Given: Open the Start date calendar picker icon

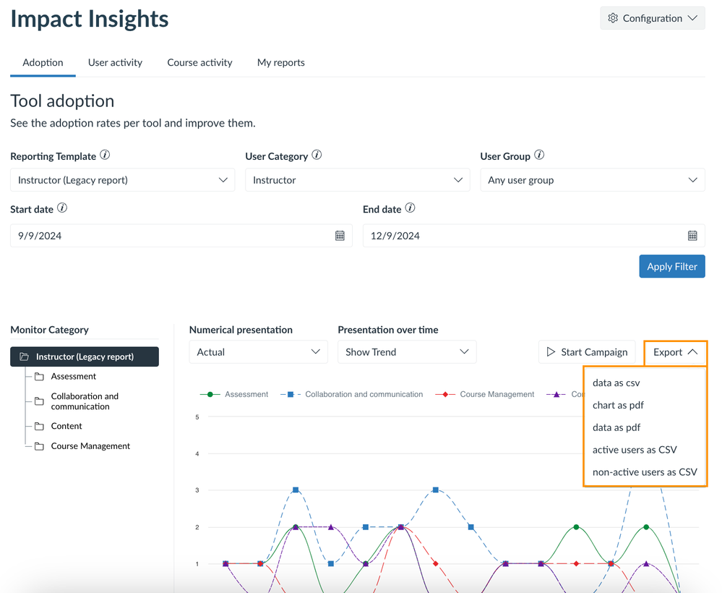Looking at the screenshot, I should (x=340, y=236).
